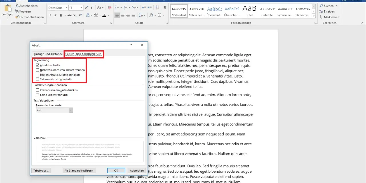Expand the styles gallery more arrow
This screenshot has width=366, height=183.
pyautogui.click(x=314, y=17)
